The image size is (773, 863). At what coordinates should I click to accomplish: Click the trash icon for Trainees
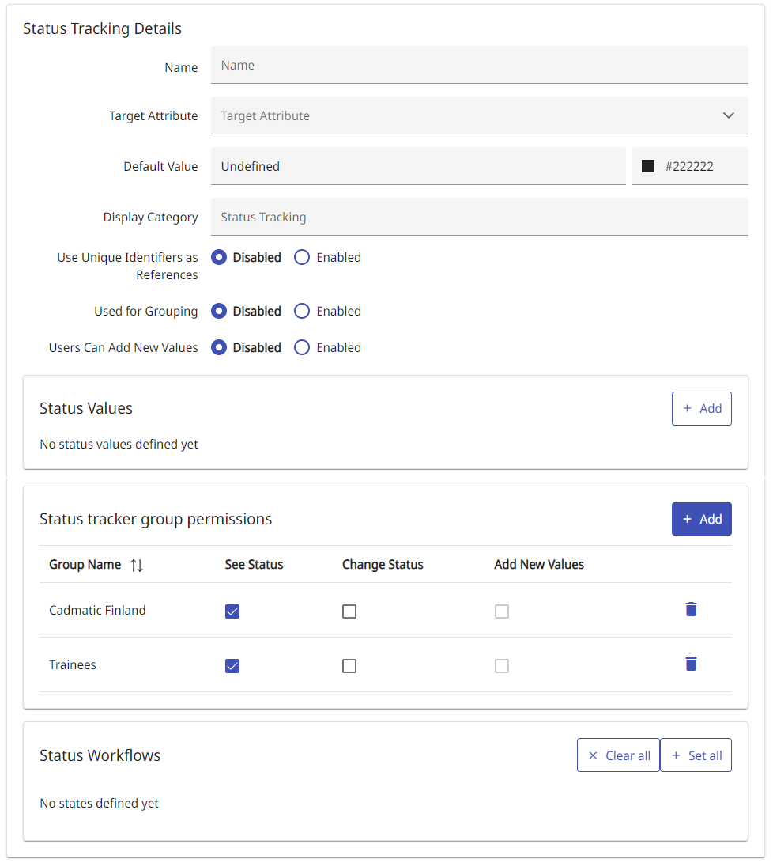[x=691, y=664]
